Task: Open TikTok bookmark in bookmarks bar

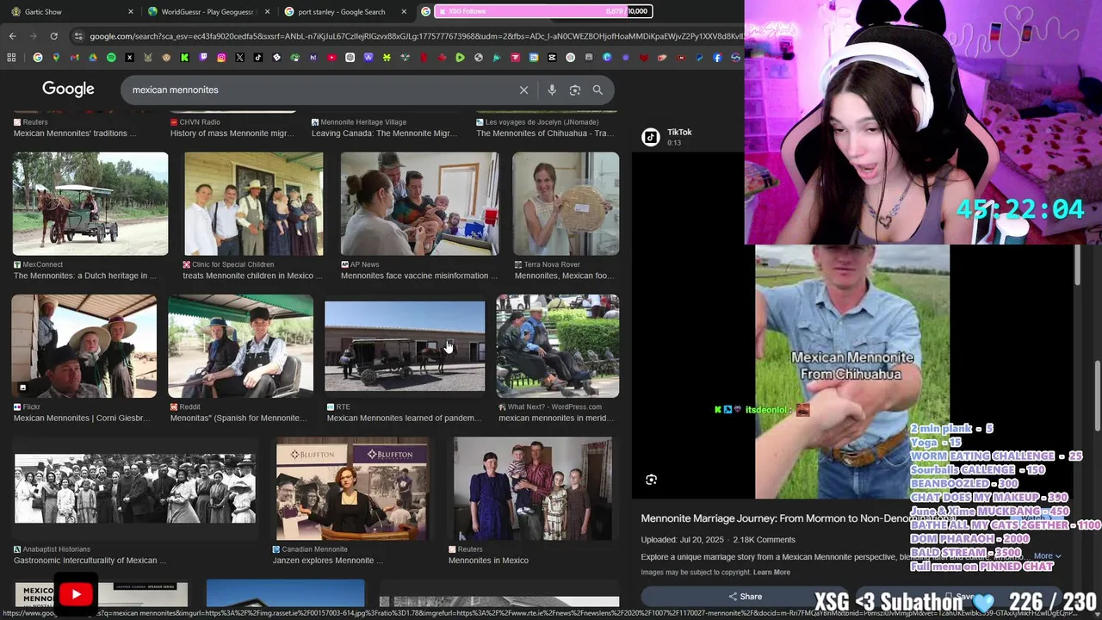Action: coord(258,58)
